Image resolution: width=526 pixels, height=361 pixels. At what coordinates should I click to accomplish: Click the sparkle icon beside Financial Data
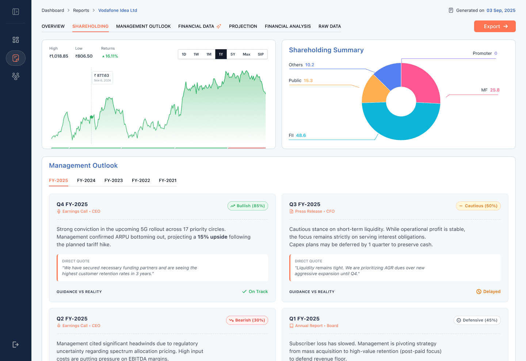[x=219, y=26]
